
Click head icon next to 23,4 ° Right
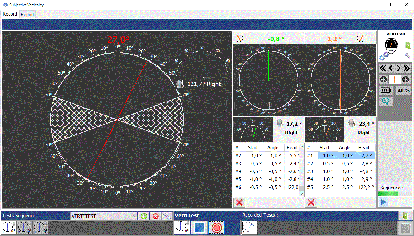(x=352, y=123)
